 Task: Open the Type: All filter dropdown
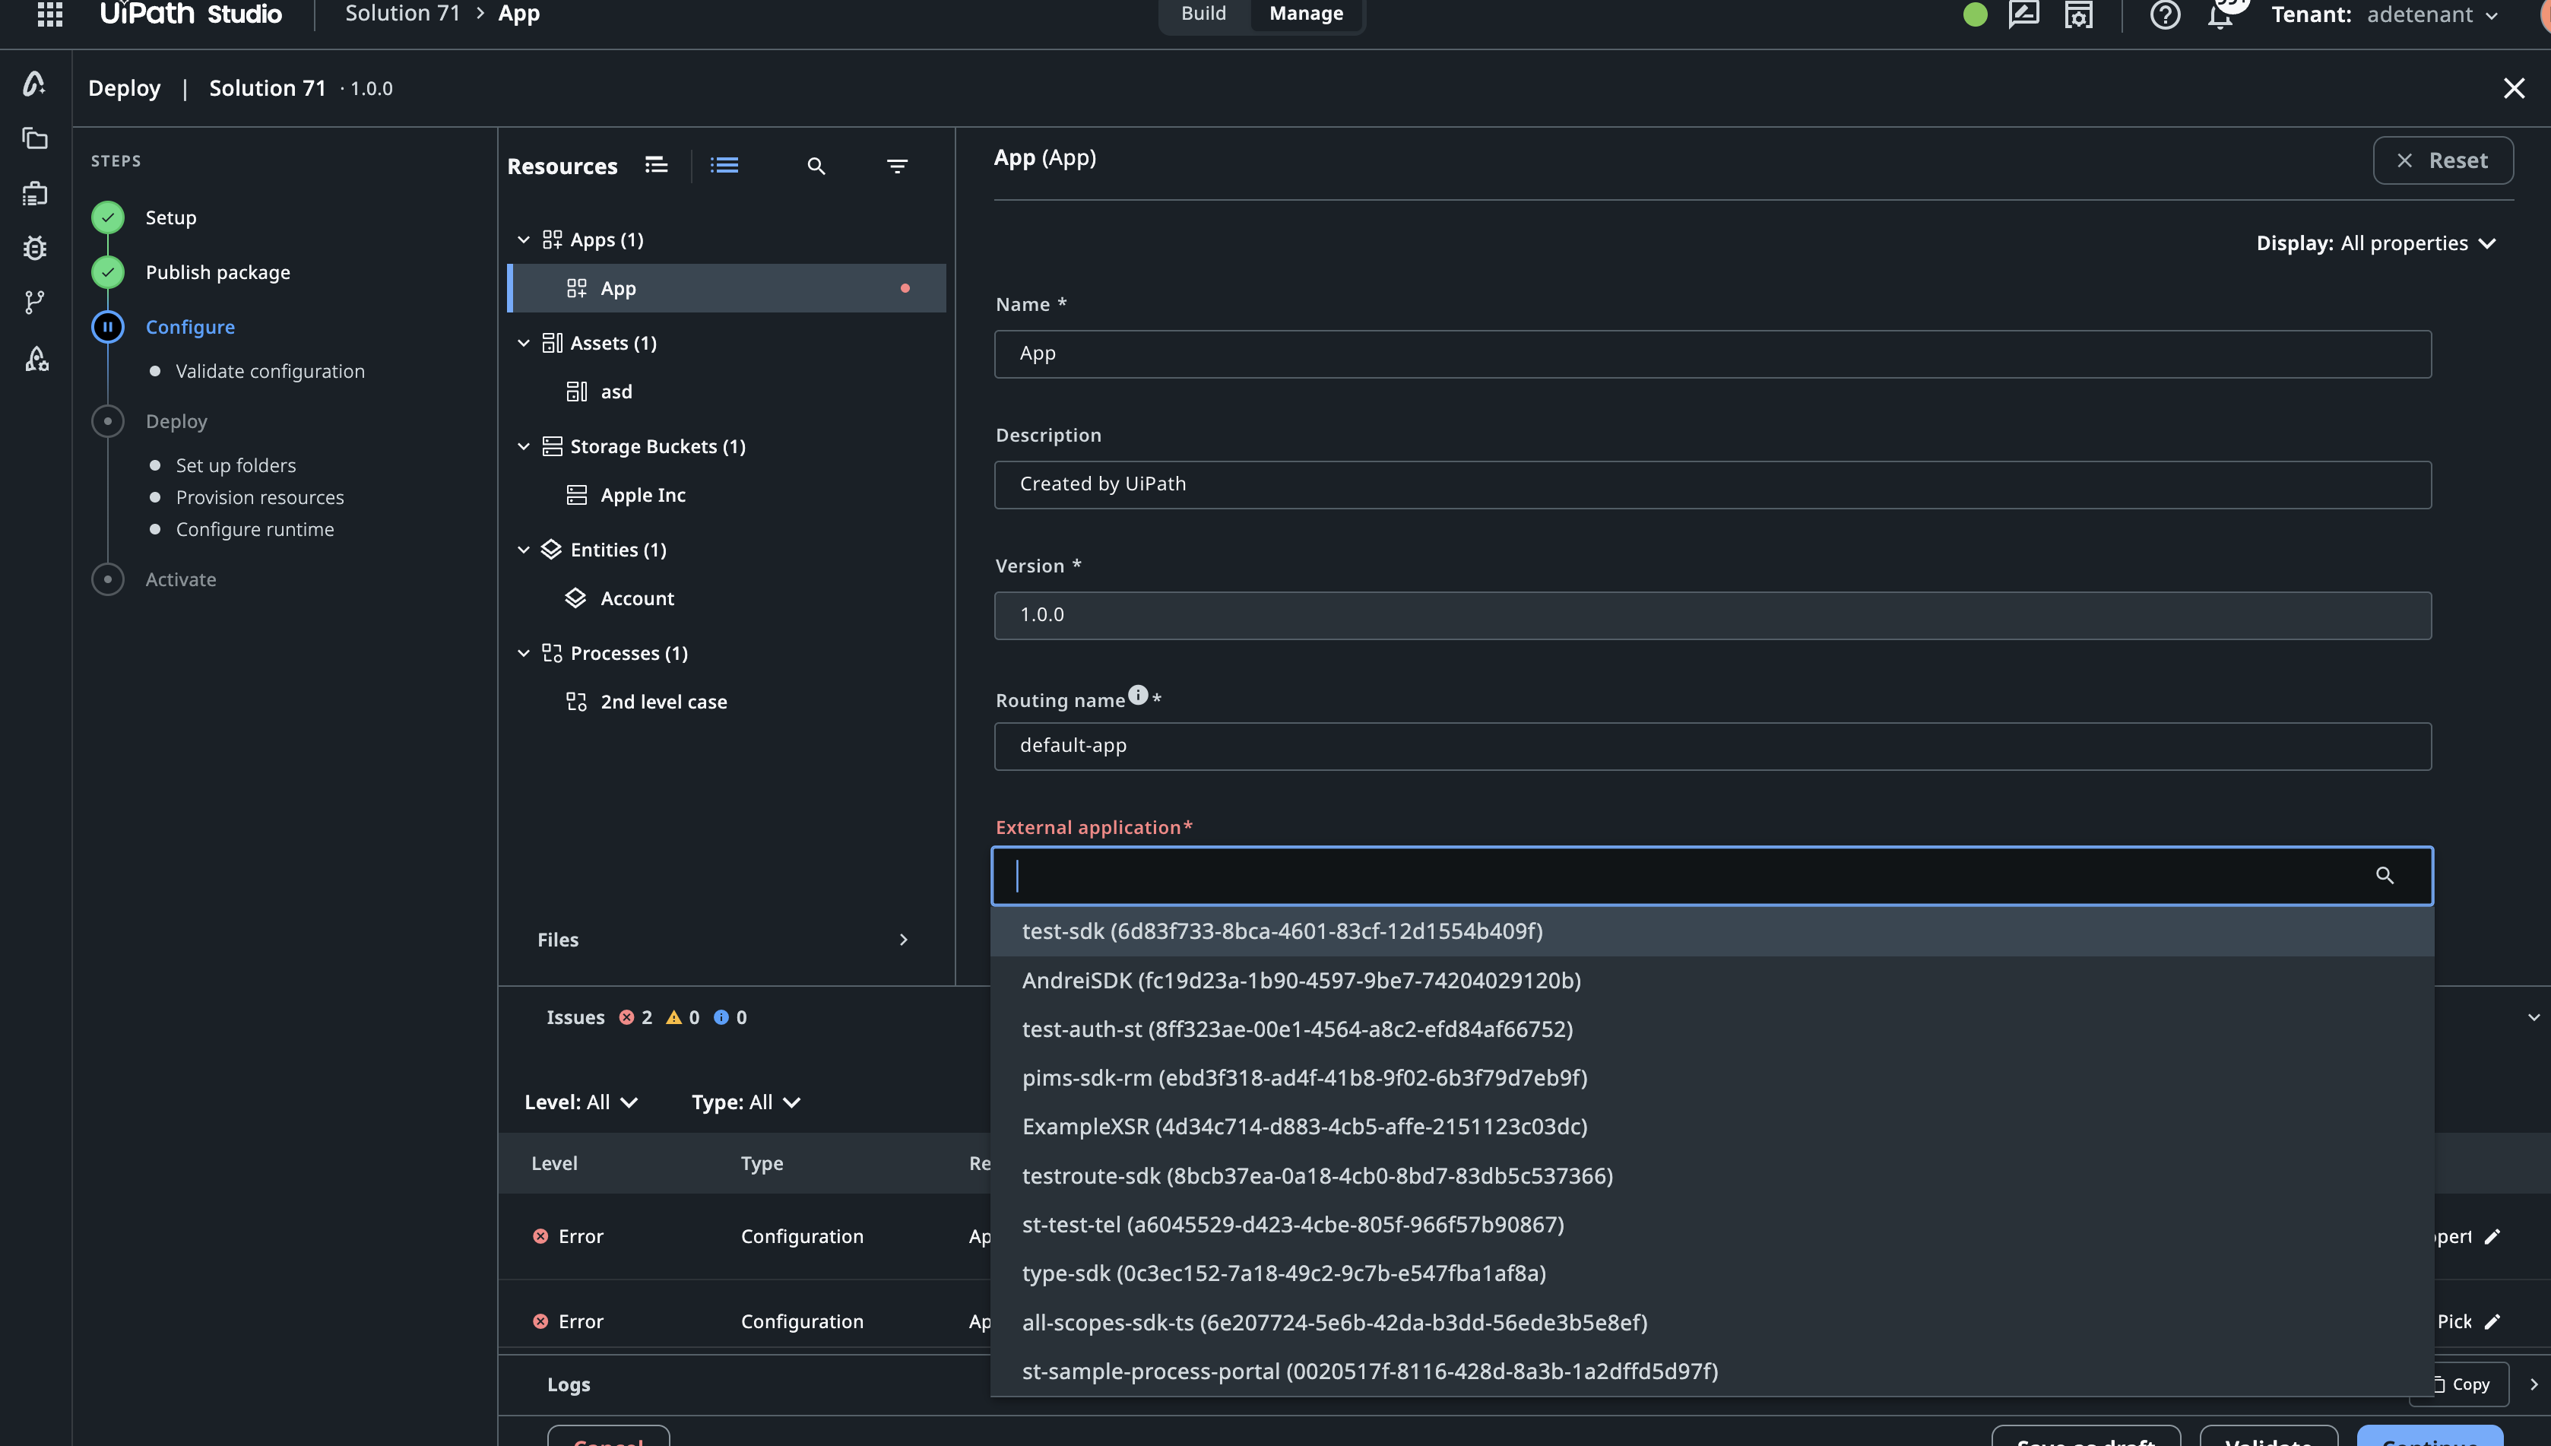(x=746, y=1102)
